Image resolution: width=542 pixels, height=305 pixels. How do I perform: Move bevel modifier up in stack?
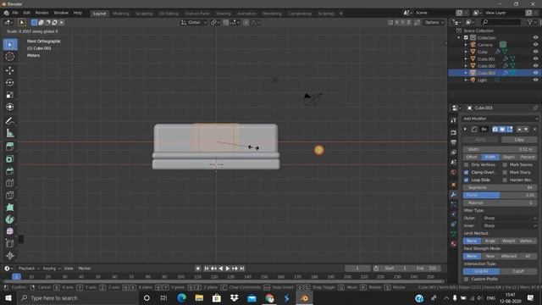point(519,129)
